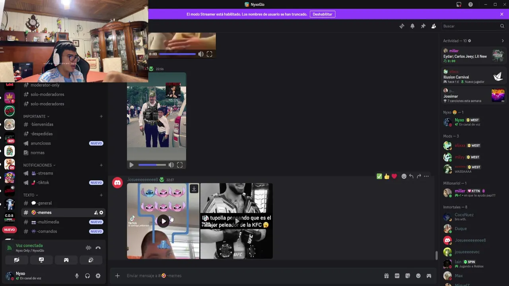Viewport: 509px width, 286px height.
Task: Fullscreen the police officer video
Action: pos(180,165)
